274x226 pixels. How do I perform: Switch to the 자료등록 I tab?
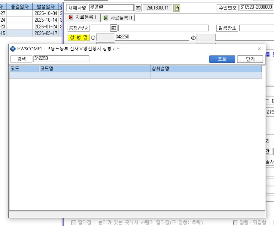pos(83,17)
